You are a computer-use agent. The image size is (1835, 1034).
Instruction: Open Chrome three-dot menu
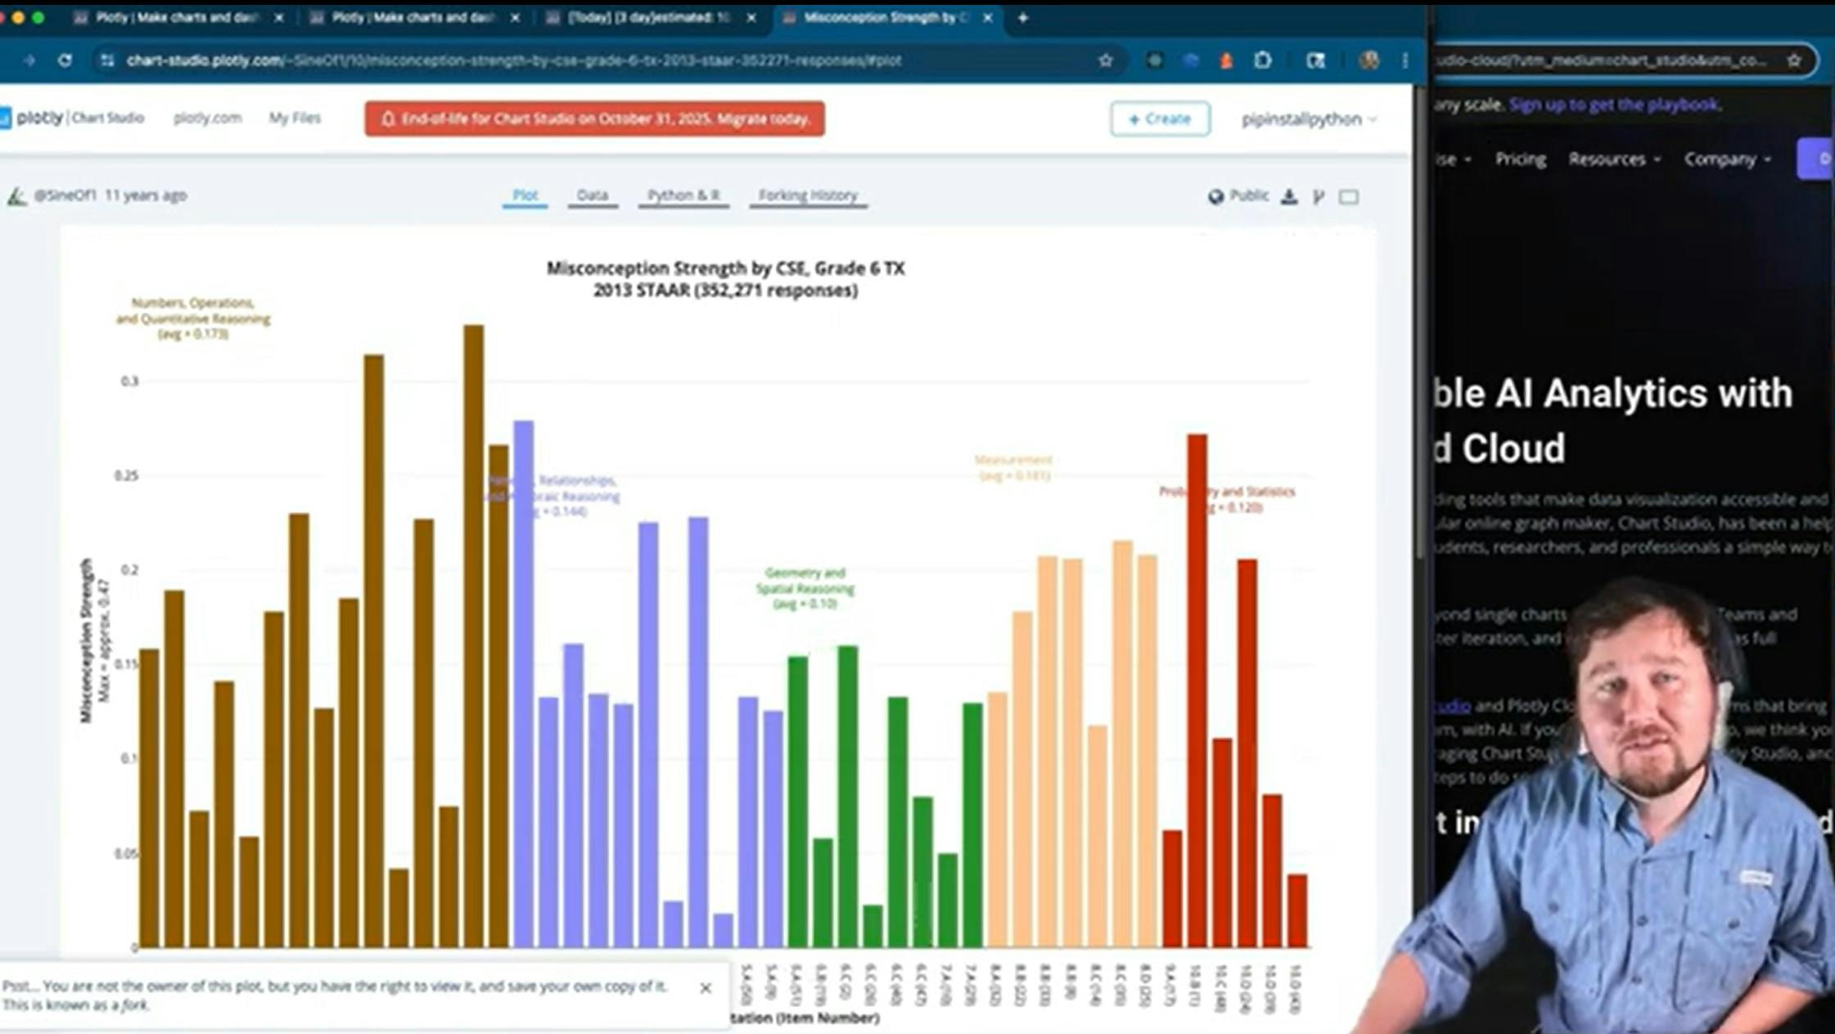(1405, 61)
